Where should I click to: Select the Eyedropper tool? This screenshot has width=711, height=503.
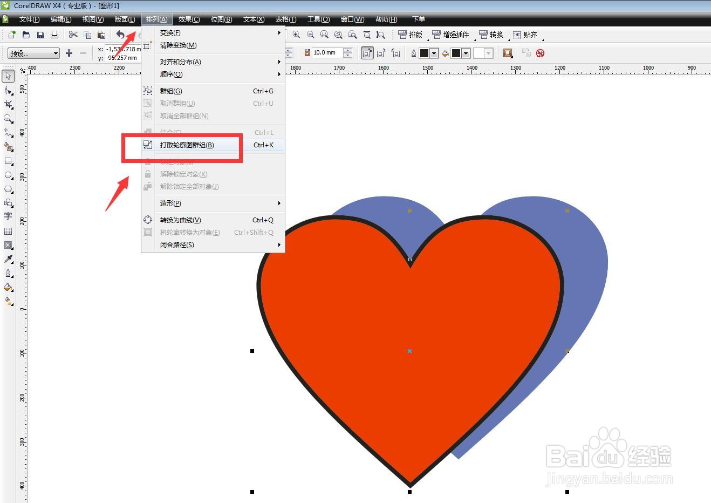pyautogui.click(x=8, y=259)
